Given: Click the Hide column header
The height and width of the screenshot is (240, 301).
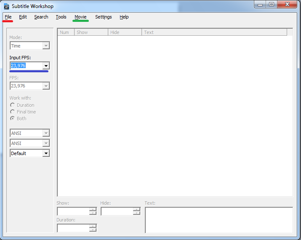Looking at the screenshot, I should [125, 32].
